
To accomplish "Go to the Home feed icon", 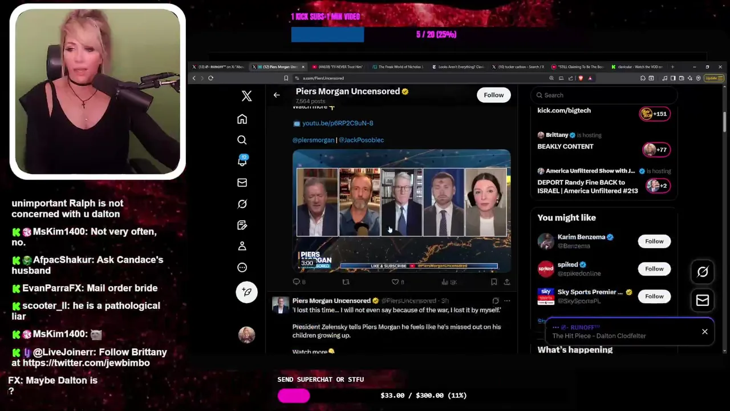I will (242, 119).
